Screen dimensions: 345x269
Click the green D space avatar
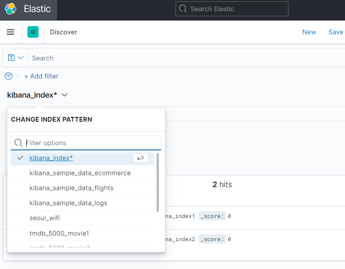pyautogui.click(x=33, y=32)
